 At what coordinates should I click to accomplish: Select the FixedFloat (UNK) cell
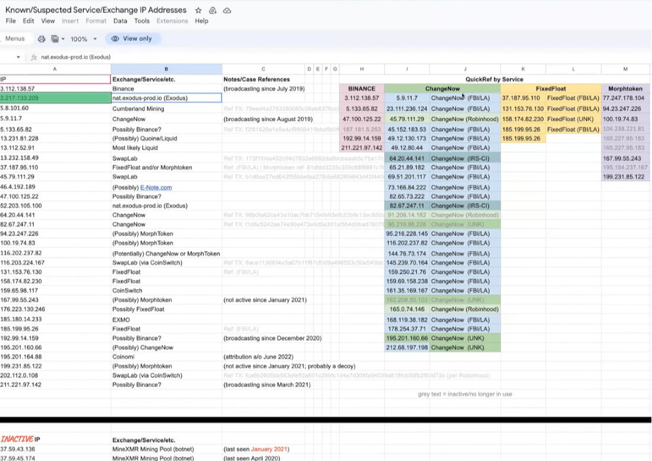click(573, 119)
